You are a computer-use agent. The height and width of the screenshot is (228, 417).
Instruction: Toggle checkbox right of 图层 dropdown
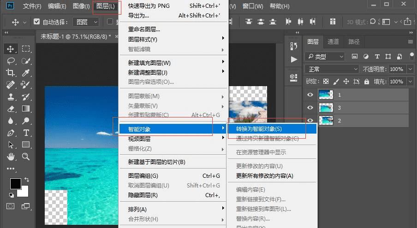[x=110, y=22]
